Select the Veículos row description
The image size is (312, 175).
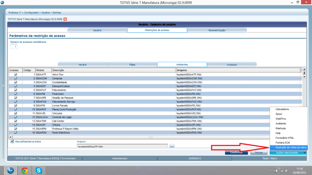pos(113,113)
